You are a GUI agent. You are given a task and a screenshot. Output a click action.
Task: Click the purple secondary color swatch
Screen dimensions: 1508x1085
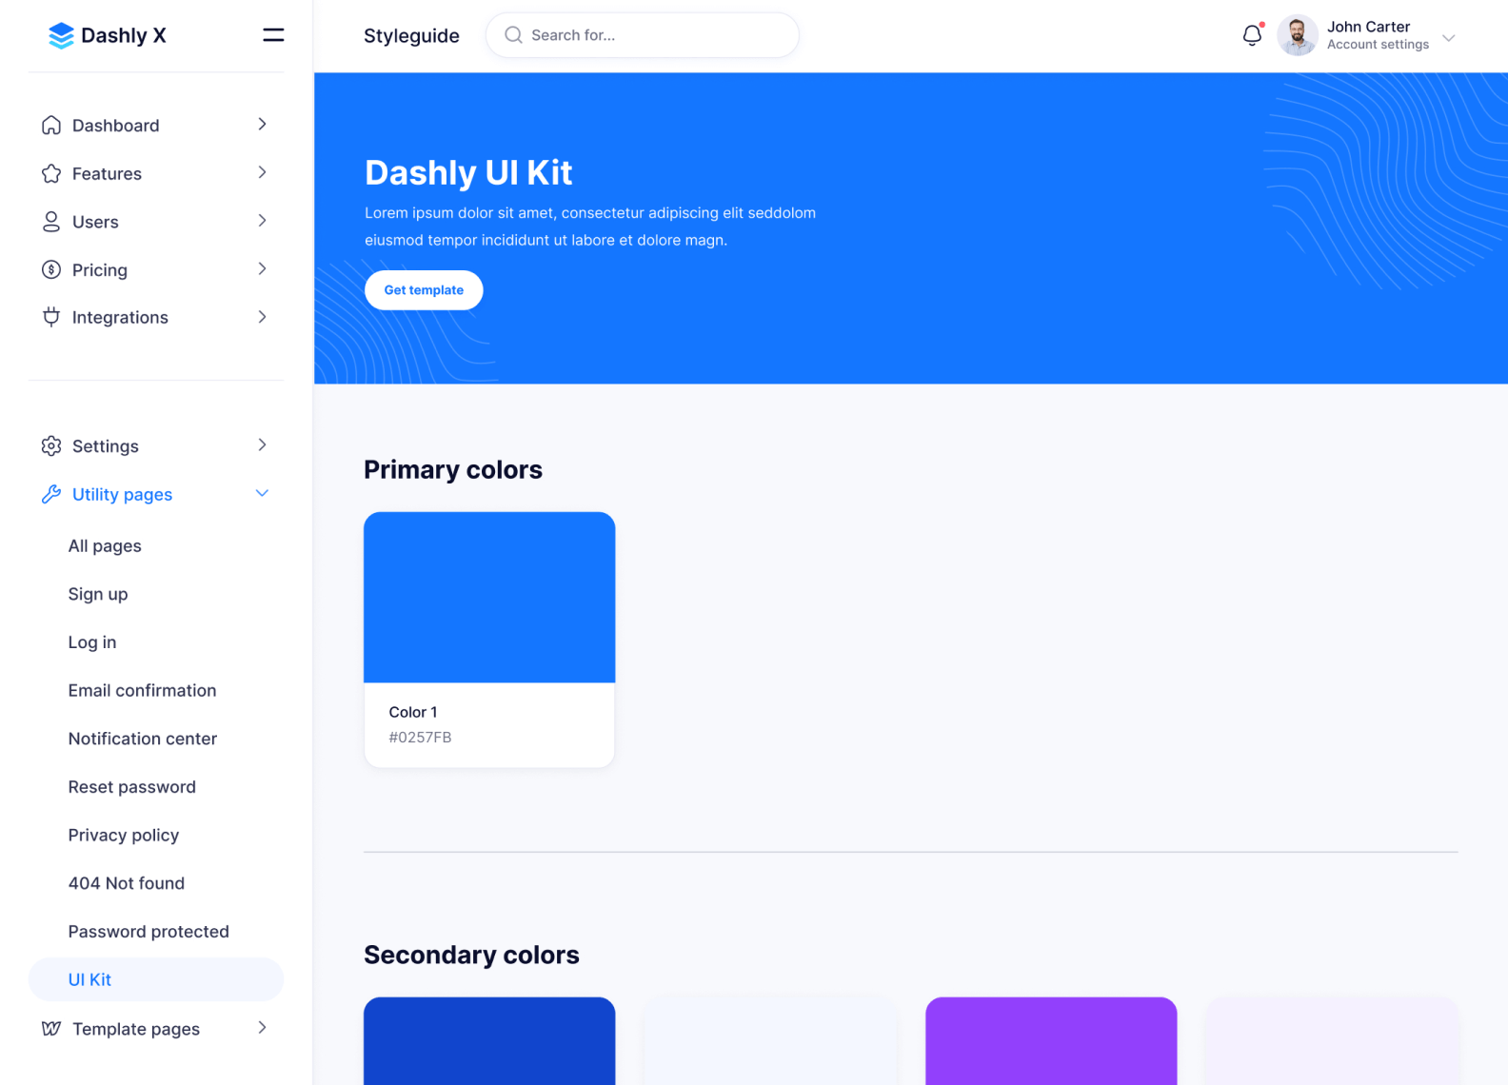1051,1040
